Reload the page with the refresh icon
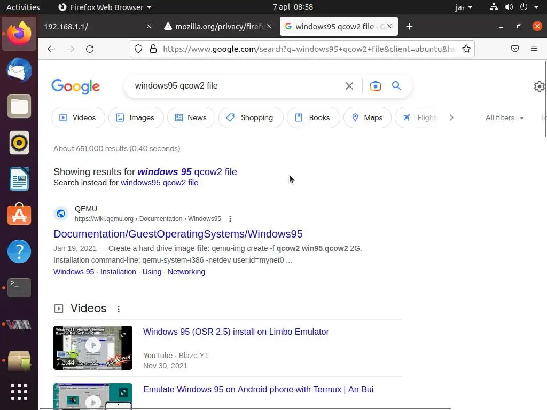The width and height of the screenshot is (547, 410). click(x=90, y=49)
